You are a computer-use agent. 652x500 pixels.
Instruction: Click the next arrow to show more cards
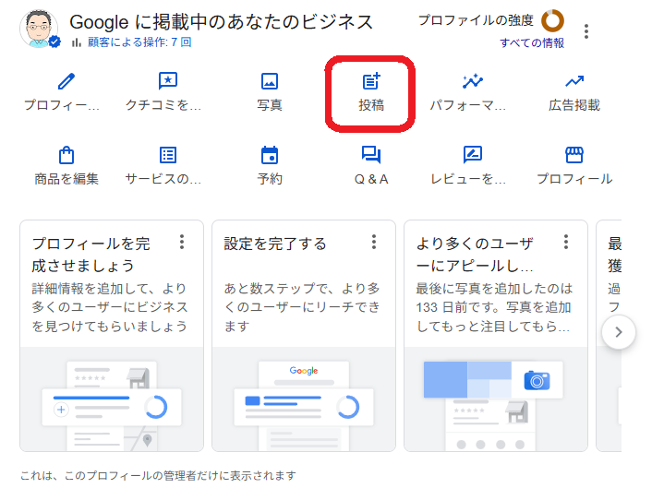(x=619, y=332)
